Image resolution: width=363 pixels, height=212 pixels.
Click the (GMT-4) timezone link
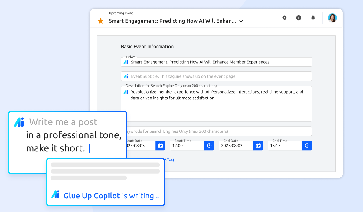(169, 160)
